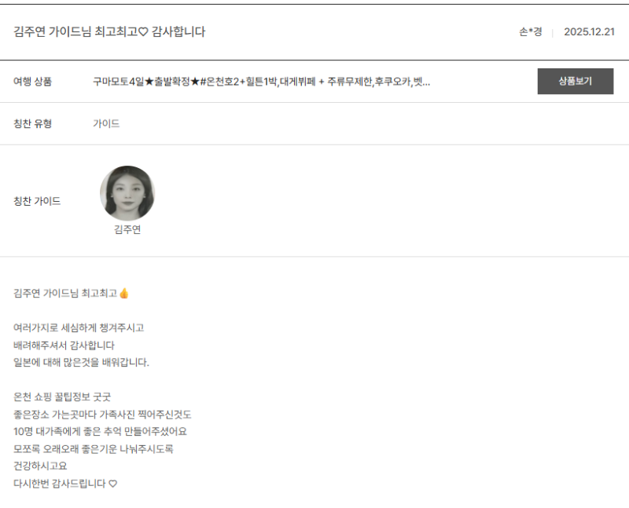
Task: Click the line '여러가지로 세심하게 챙겨주시고'
Action: (79, 328)
